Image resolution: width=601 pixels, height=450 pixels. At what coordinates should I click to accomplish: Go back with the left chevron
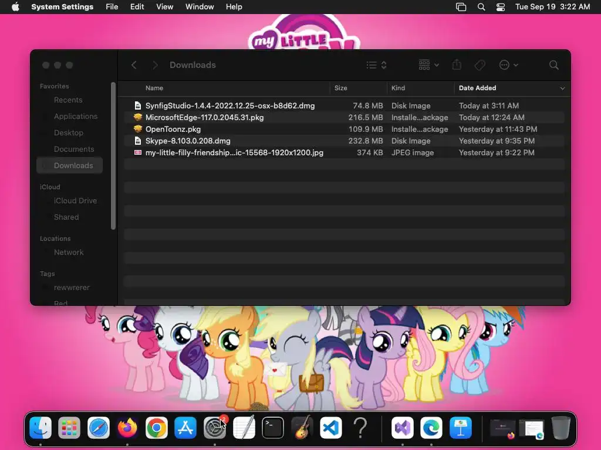[x=134, y=65]
